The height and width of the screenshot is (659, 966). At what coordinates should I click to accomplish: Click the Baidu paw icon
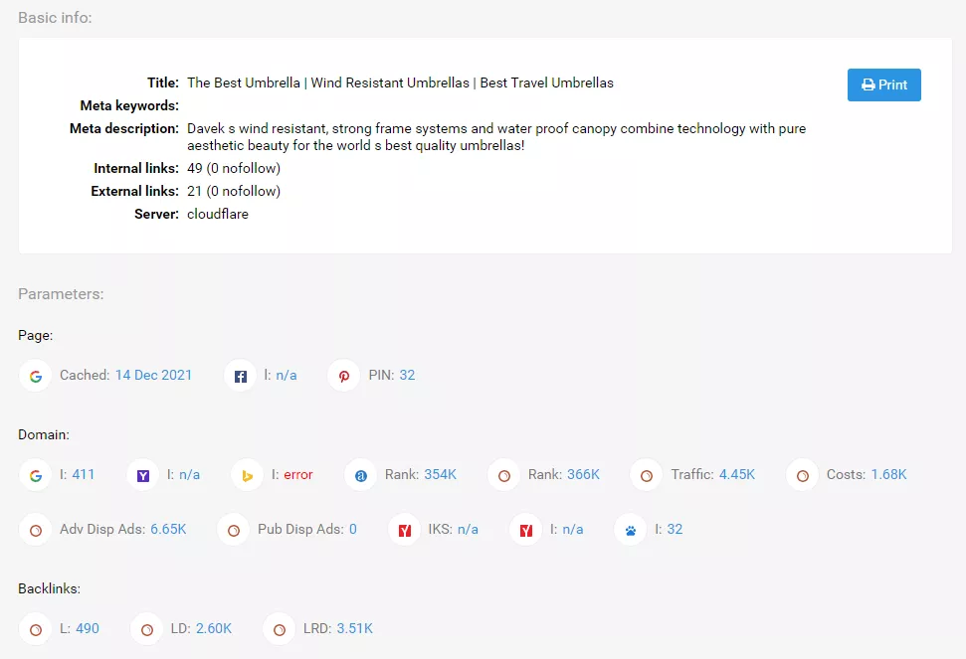coord(631,531)
